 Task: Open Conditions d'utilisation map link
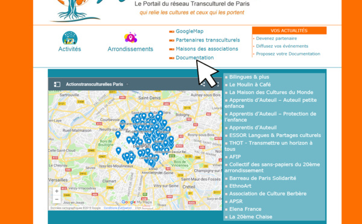click(x=118, y=208)
